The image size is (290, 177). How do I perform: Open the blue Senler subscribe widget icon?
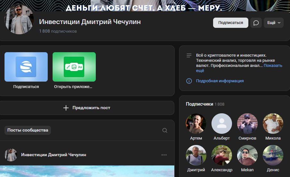point(26,67)
